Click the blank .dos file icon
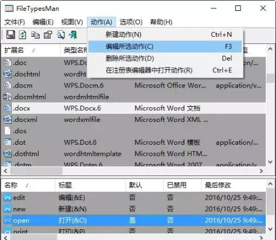 pyautogui.click(x=8, y=131)
